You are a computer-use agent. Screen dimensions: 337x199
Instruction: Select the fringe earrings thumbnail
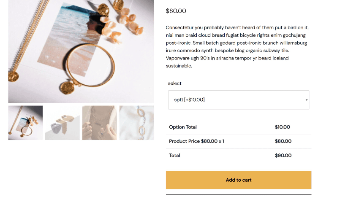click(62, 123)
